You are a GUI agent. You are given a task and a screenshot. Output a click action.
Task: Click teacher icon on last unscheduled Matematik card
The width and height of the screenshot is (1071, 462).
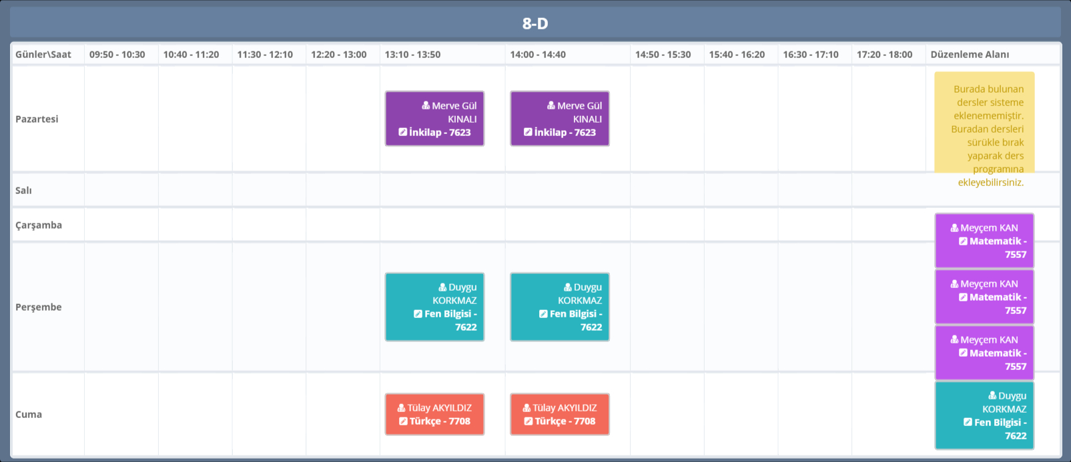point(954,339)
